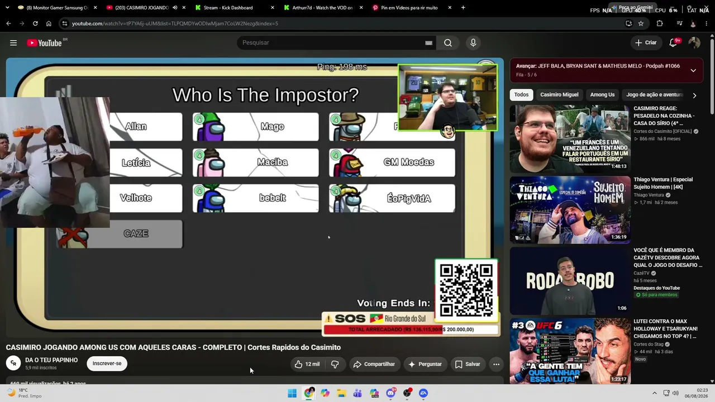715x402 pixels.
Task: Go back in browser history
Action: (x=8, y=23)
